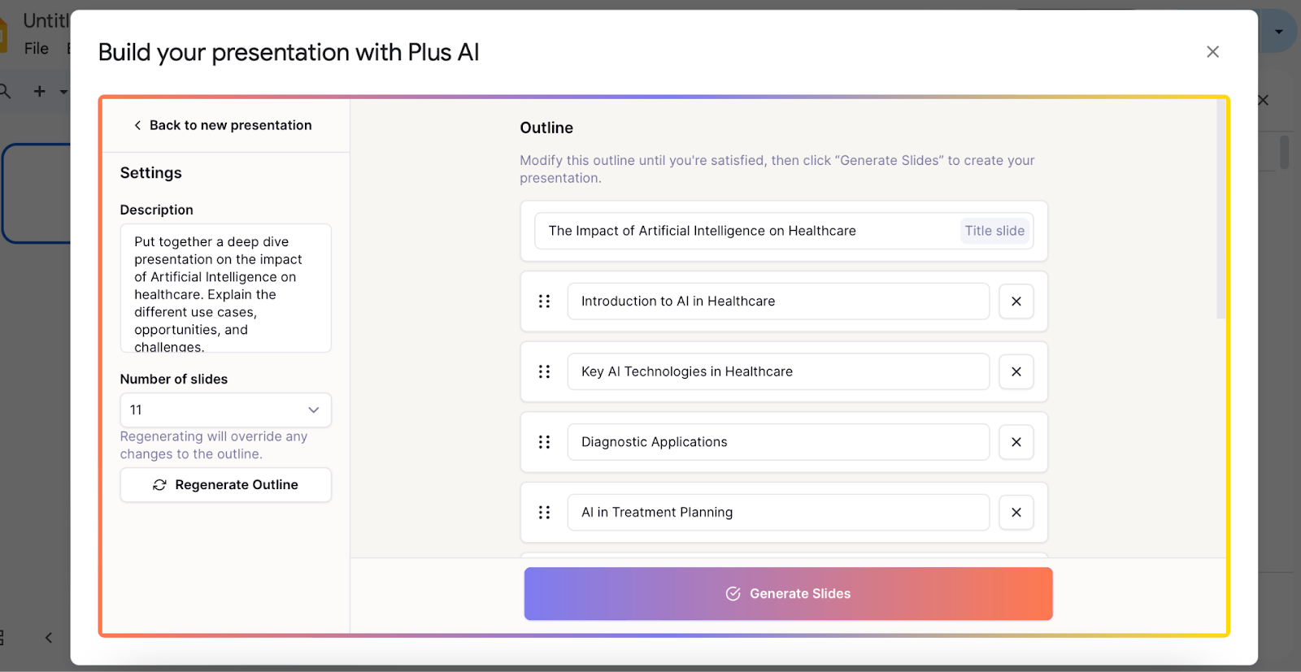Grab the drag handle for Introduction slide
The height and width of the screenshot is (672, 1301).
click(x=544, y=301)
